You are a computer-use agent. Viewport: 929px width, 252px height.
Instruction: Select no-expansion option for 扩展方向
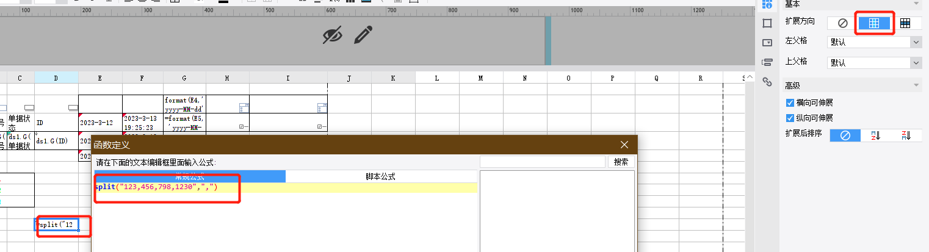coord(842,23)
